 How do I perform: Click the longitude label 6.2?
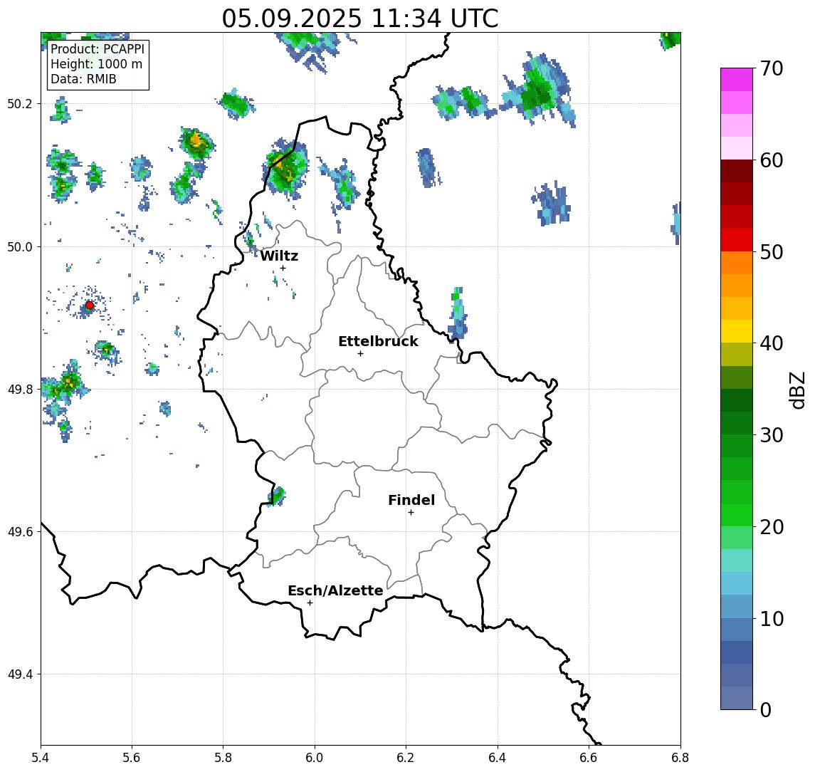pyautogui.click(x=406, y=758)
